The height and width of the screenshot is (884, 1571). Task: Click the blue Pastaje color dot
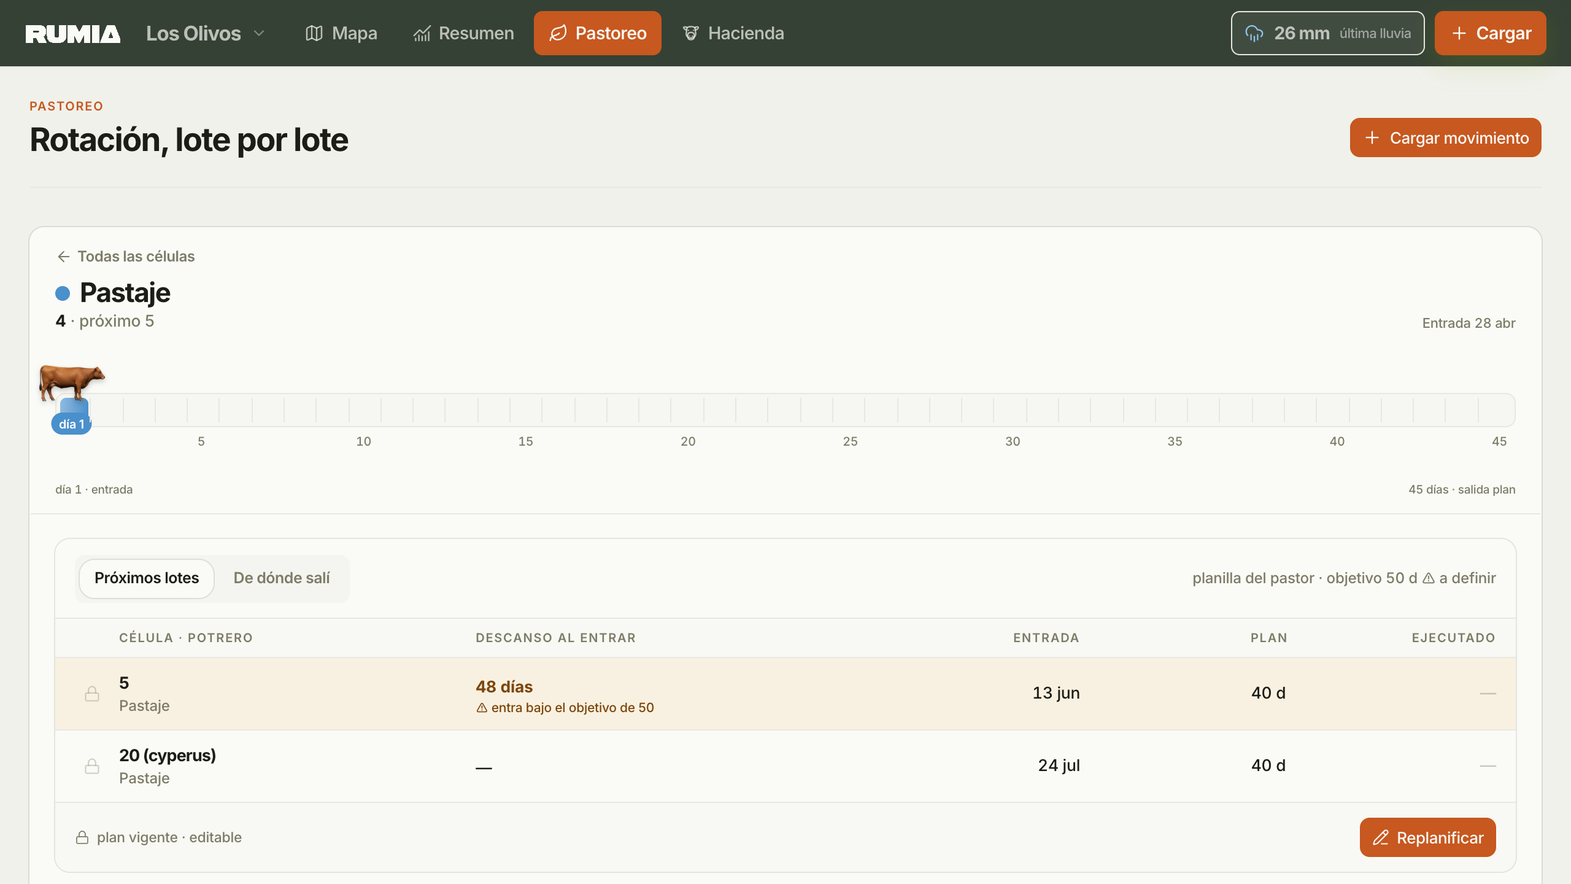(63, 293)
